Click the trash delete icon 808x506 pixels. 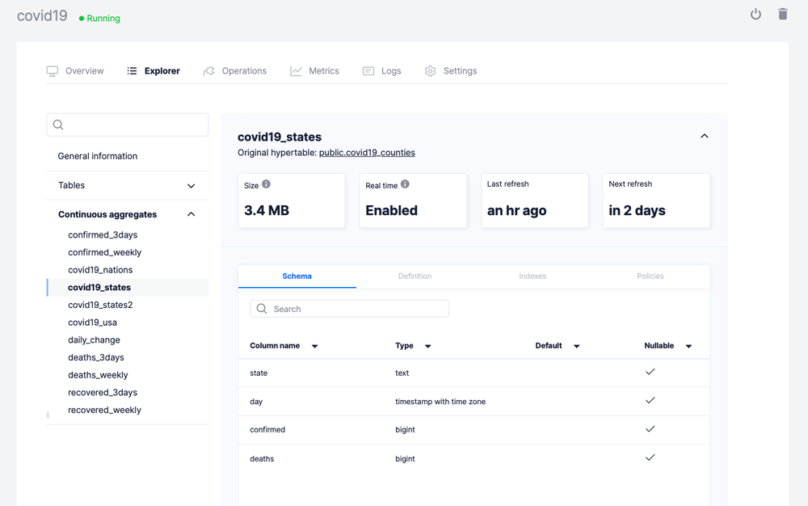pyautogui.click(x=782, y=15)
